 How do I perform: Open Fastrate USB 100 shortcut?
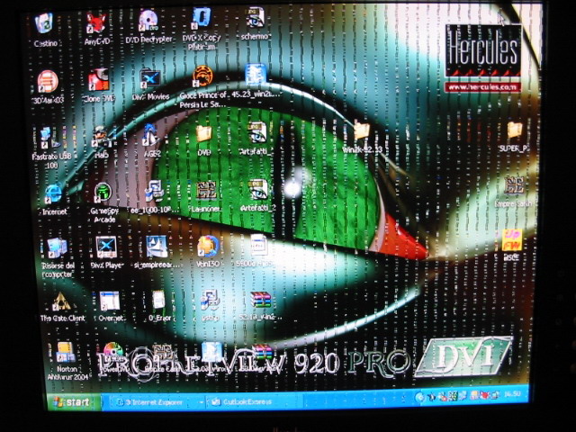point(49,138)
